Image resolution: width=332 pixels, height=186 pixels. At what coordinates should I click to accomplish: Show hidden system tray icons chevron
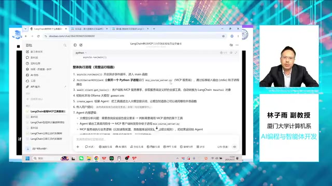pyautogui.click(x=177, y=159)
